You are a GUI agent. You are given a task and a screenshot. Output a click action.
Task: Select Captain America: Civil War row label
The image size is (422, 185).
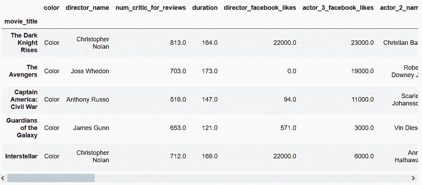(24, 100)
